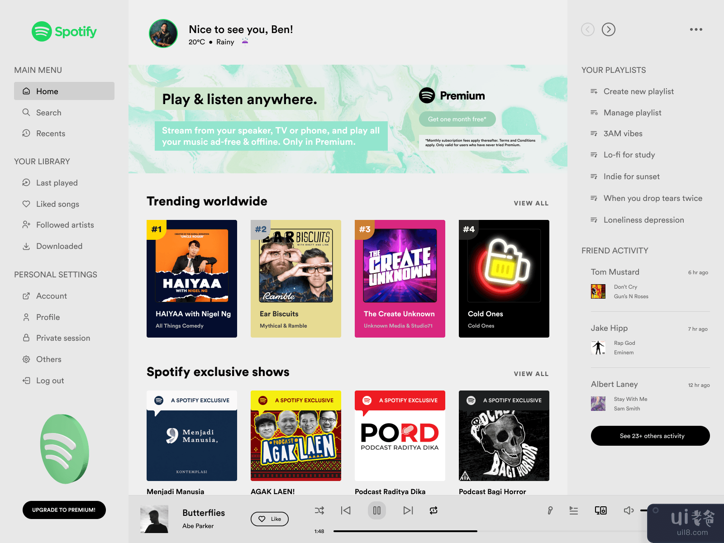The width and height of the screenshot is (724, 543).
Task: Open lyrics with the microphone icon
Action: coord(550,510)
